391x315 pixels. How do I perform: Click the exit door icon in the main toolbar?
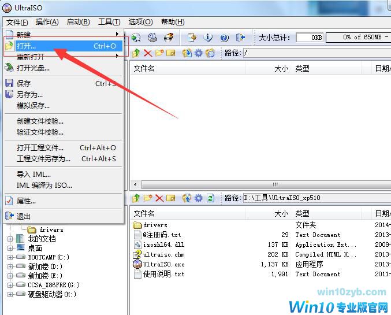click(240, 38)
